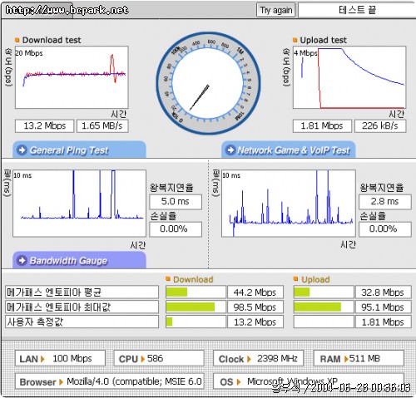Image resolution: width=416 pixels, height=398 pixels.
Task: Open the Network Game & VoIP Test tab
Action: click(x=289, y=150)
